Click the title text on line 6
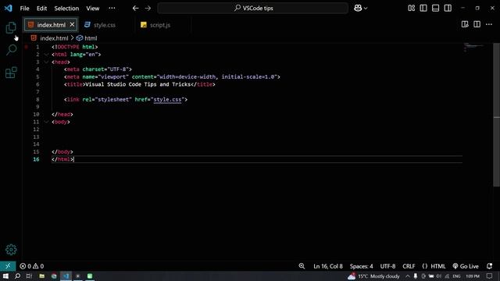 (138, 84)
